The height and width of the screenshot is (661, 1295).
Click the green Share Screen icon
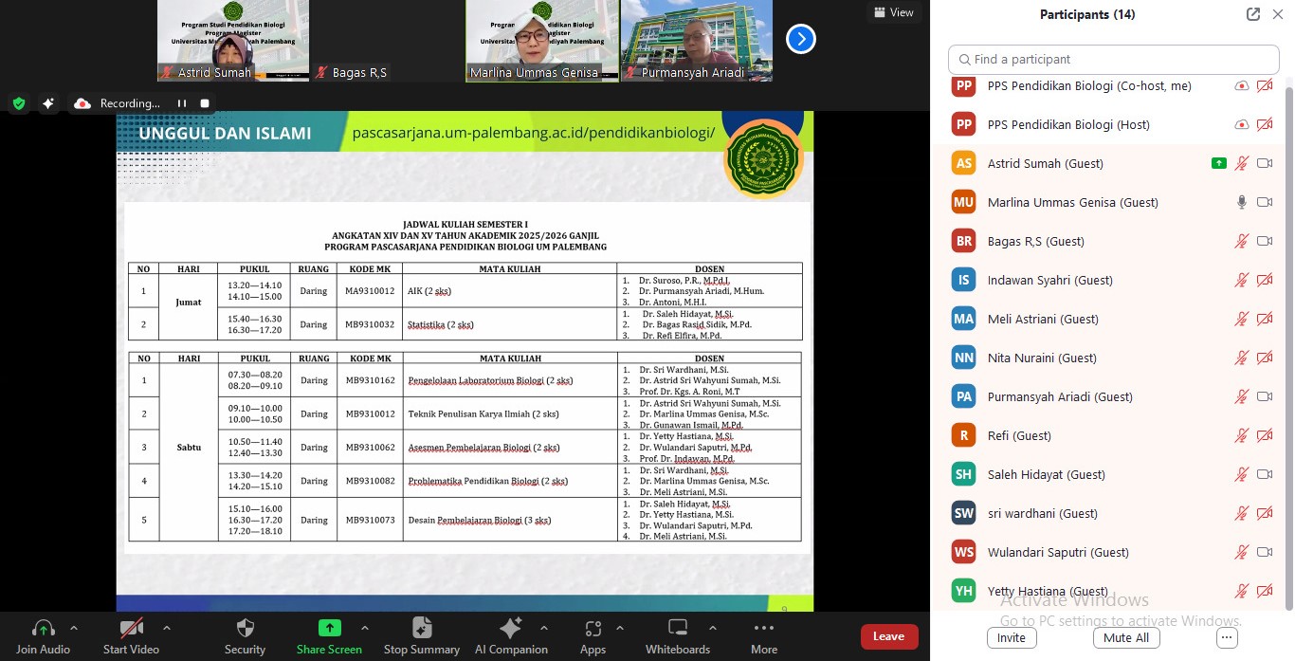329,628
